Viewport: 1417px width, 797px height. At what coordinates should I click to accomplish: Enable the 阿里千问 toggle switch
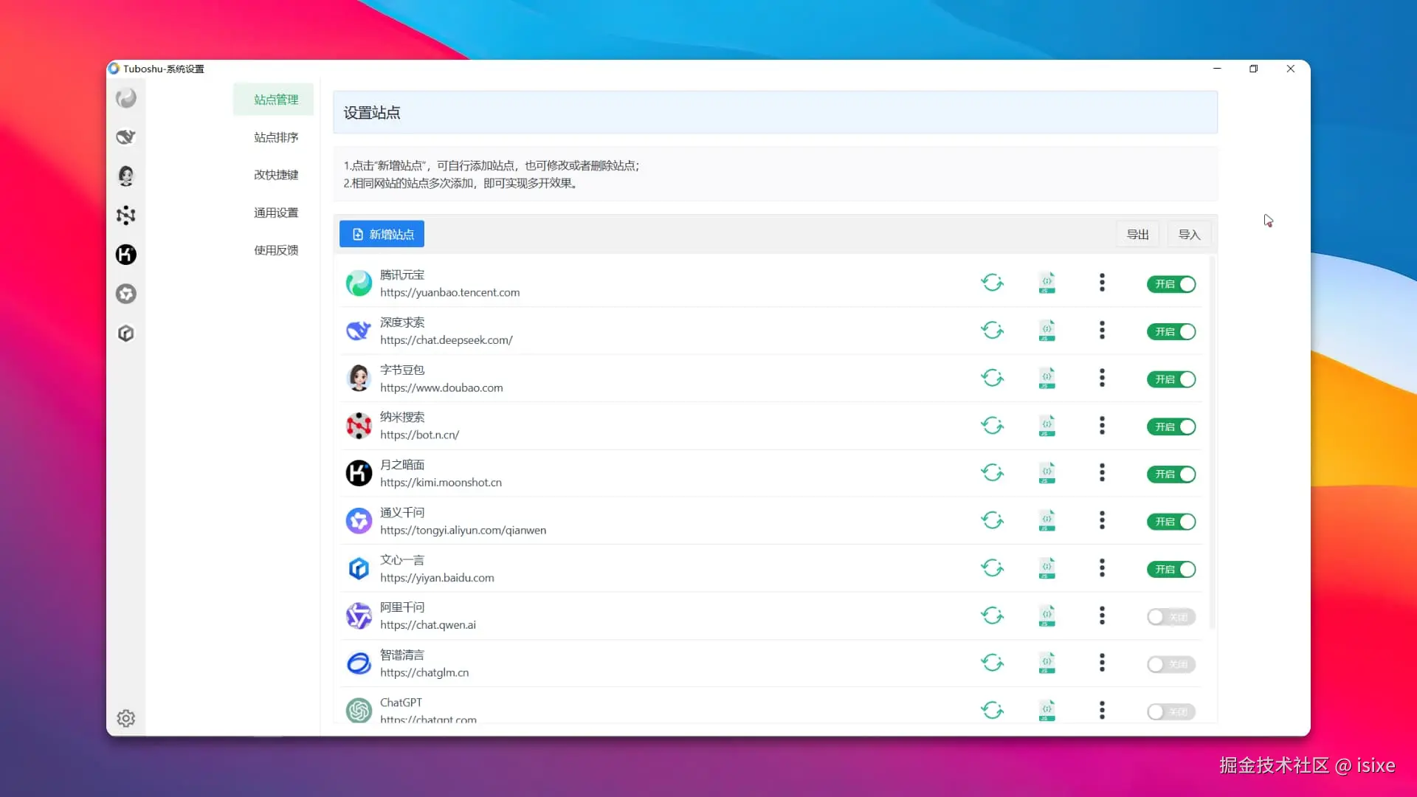1171,617
